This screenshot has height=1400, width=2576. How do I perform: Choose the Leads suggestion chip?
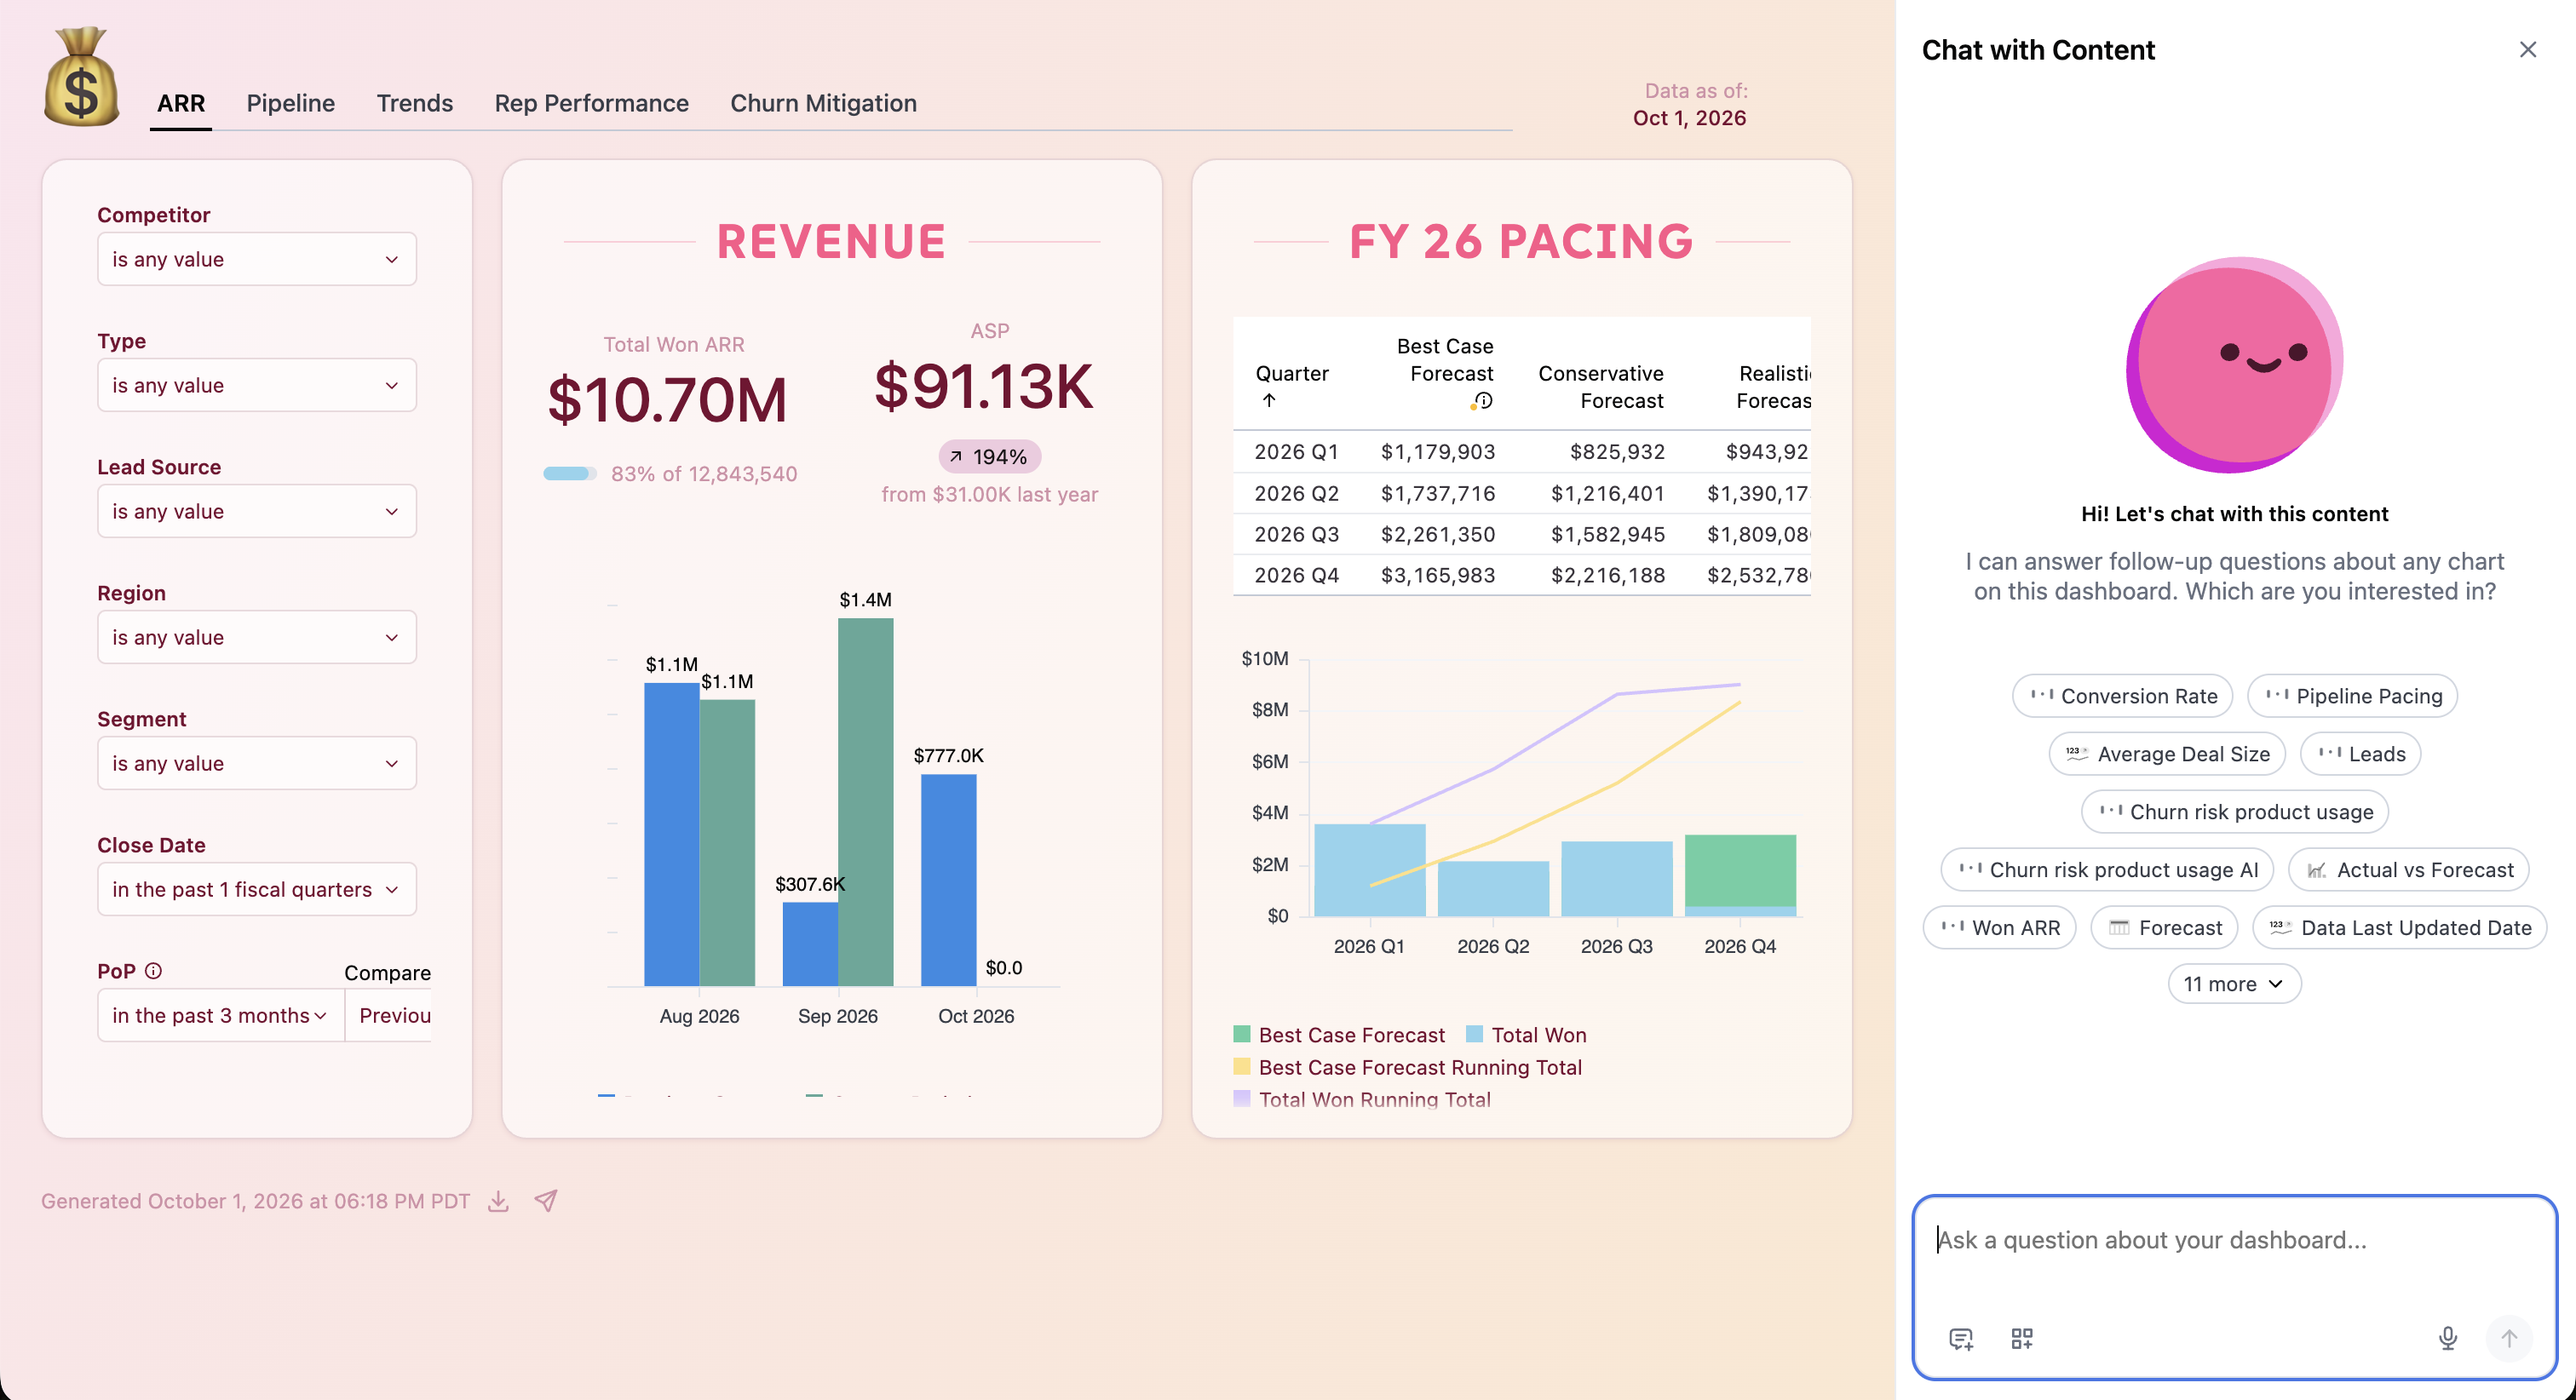click(x=2360, y=754)
